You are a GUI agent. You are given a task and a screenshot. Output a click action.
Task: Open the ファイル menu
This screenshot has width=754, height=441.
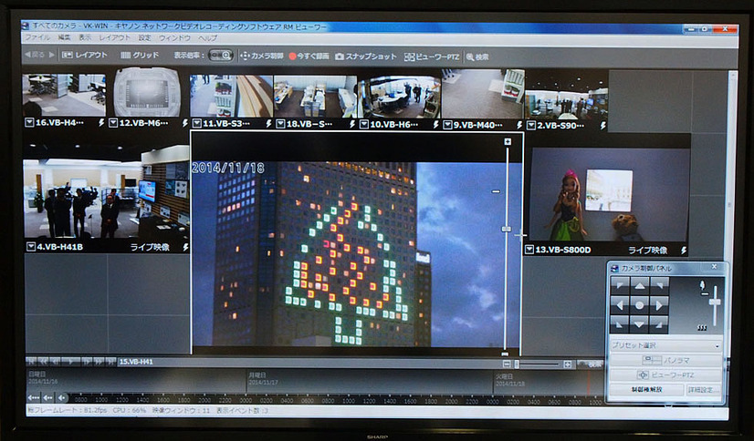(37, 37)
